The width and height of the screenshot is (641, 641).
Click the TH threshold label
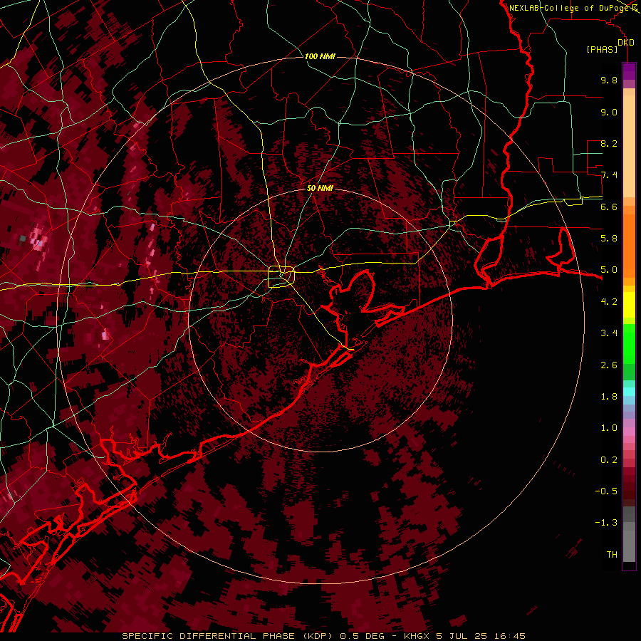click(x=612, y=555)
